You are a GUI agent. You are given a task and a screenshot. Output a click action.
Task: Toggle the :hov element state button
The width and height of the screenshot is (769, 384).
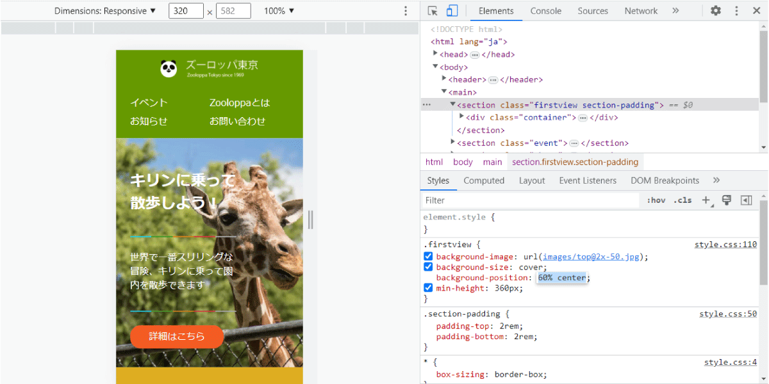pyautogui.click(x=656, y=200)
